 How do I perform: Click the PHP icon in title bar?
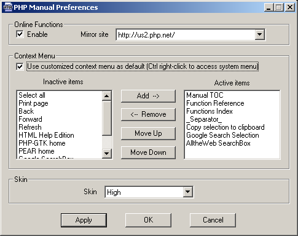point(8,7)
